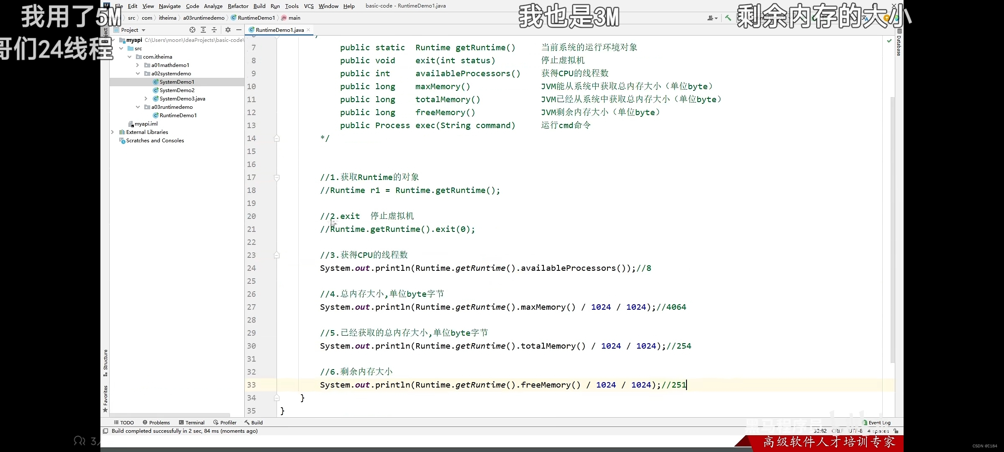The height and width of the screenshot is (452, 1004).
Task: Open the Terminal tool window
Action: click(x=192, y=422)
